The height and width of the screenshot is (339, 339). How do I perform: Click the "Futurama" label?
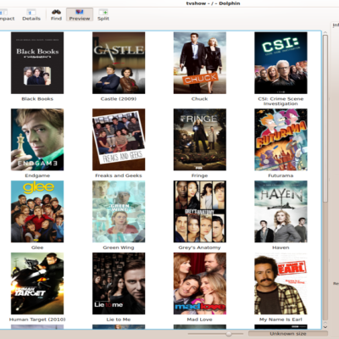coord(281,175)
